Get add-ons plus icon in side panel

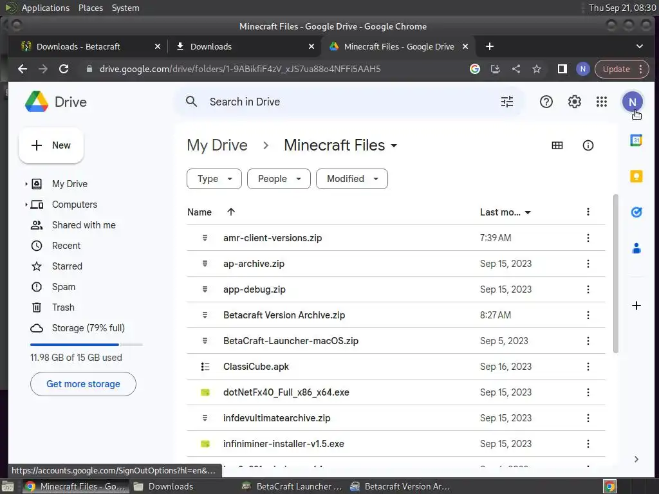(x=636, y=306)
